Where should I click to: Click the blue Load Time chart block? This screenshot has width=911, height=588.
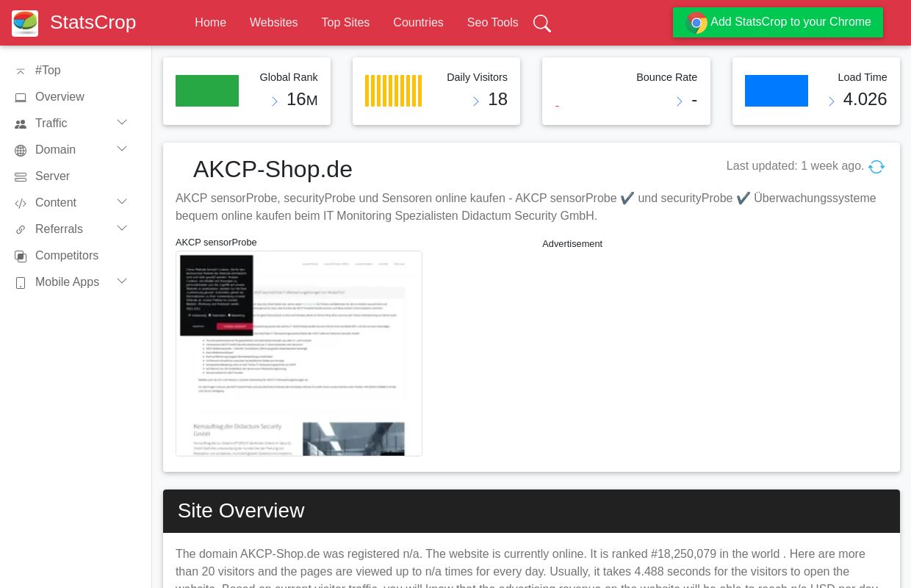[x=777, y=90]
